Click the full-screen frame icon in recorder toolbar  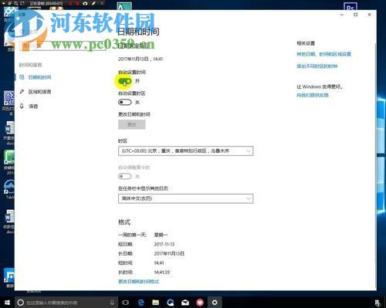coord(22,4)
